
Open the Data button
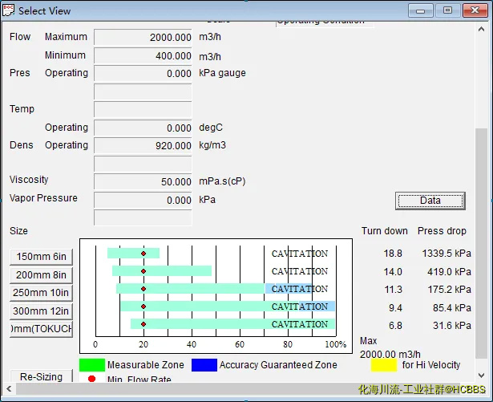(x=430, y=201)
